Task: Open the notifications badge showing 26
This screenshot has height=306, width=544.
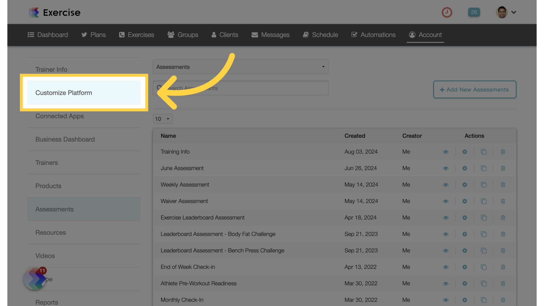Action: tap(474, 12)
